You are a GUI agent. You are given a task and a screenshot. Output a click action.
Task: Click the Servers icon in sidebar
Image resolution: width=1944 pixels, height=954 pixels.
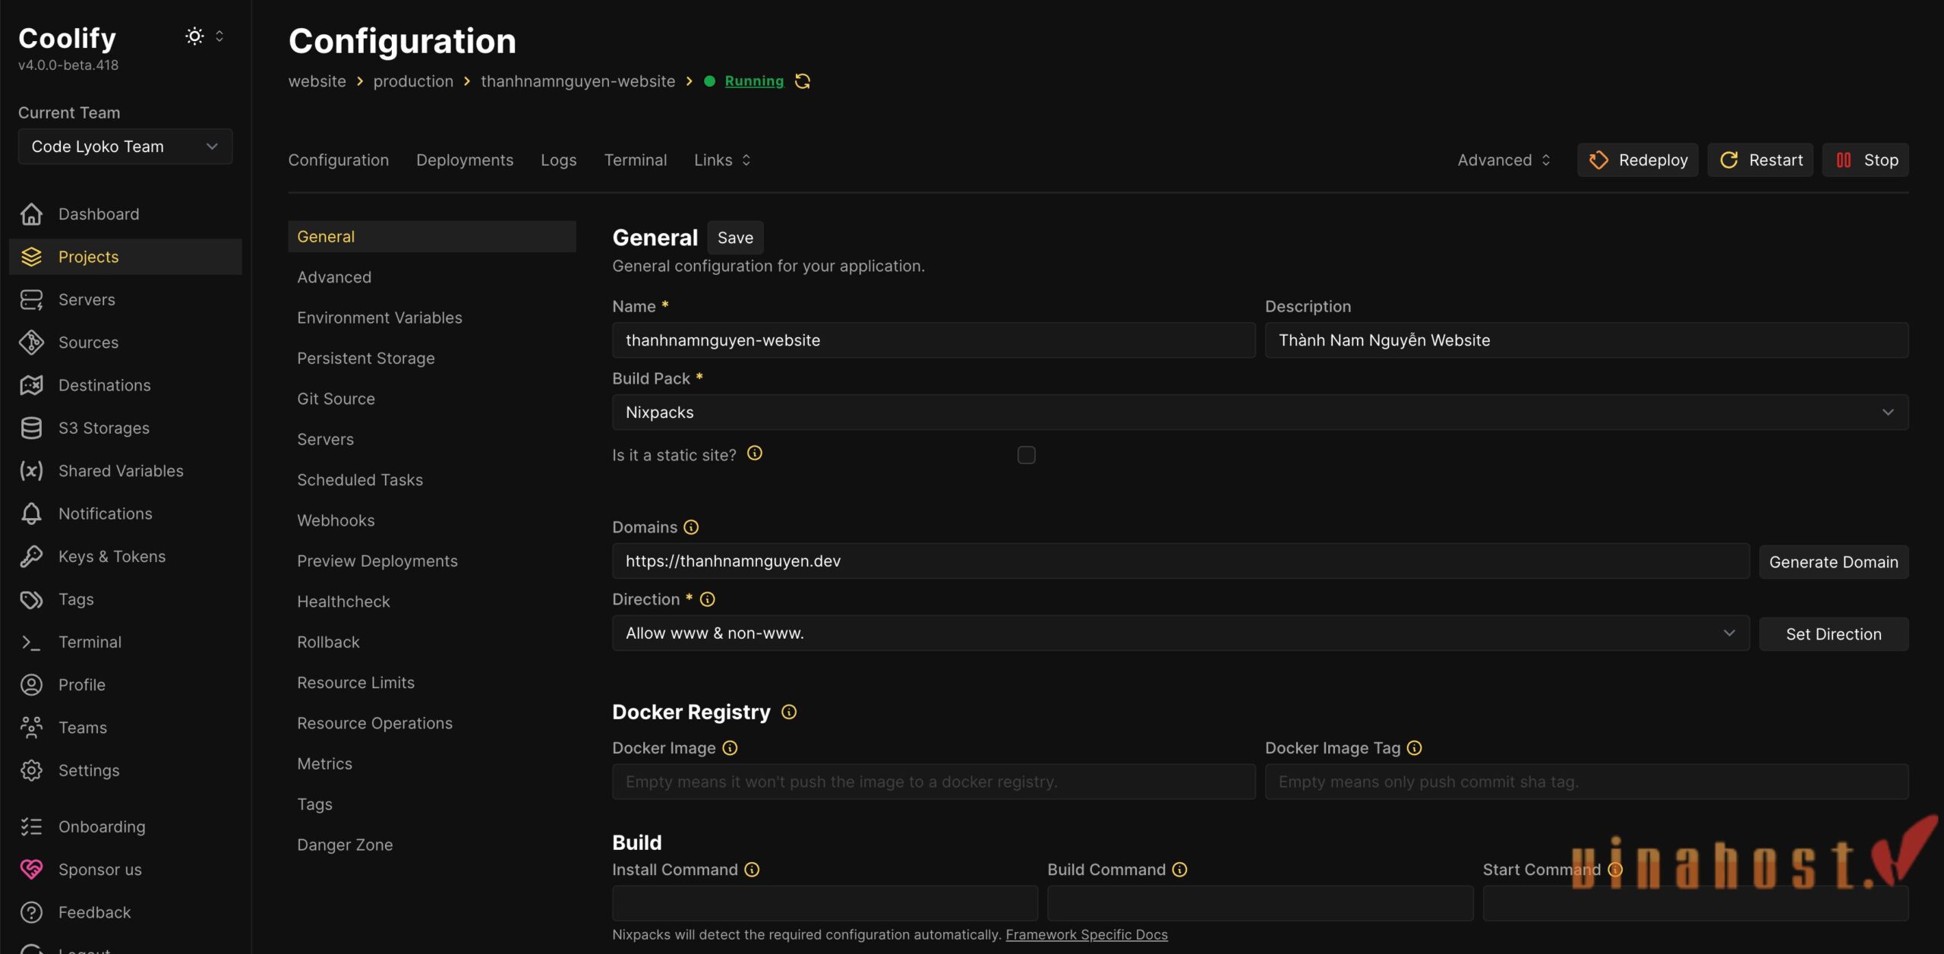coord(31,300)
